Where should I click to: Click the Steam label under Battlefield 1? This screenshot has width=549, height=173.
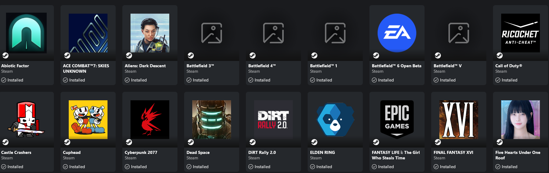316,71
